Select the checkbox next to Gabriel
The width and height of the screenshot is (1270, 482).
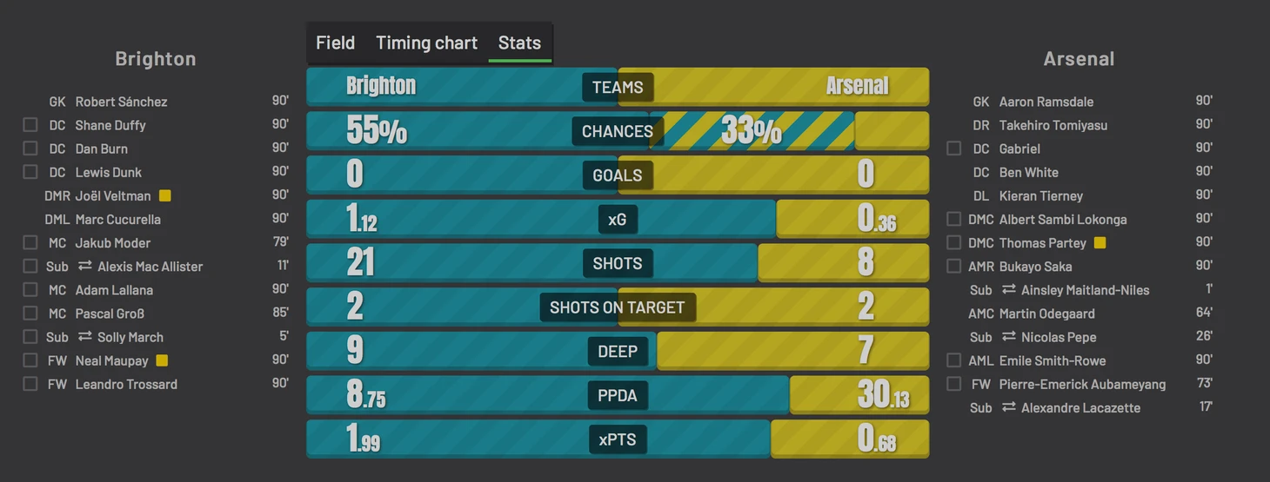(x=954, y=149)
